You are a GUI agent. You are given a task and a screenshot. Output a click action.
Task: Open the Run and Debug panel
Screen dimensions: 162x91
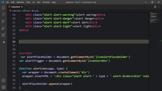pyautogui.click(x=3, y=28)
